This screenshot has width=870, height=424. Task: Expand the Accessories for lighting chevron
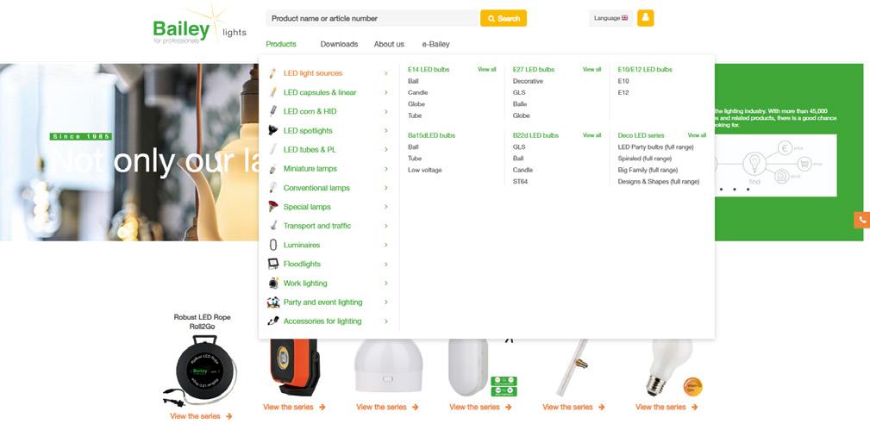coord(385,321)
